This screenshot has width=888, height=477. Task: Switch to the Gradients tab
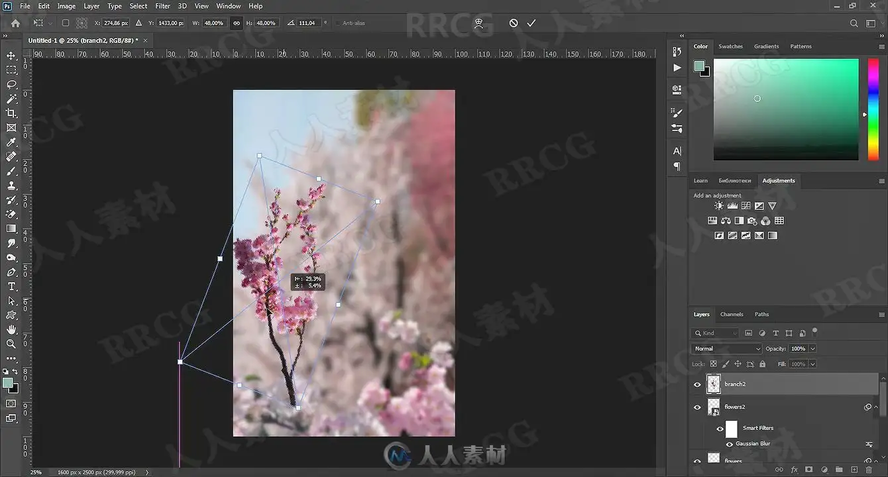(766, 46)
